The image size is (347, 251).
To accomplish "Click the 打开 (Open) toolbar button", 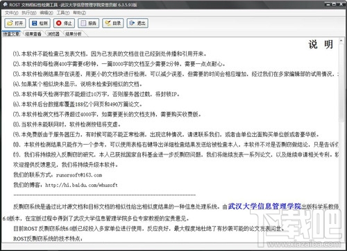I will coord(15,23).
